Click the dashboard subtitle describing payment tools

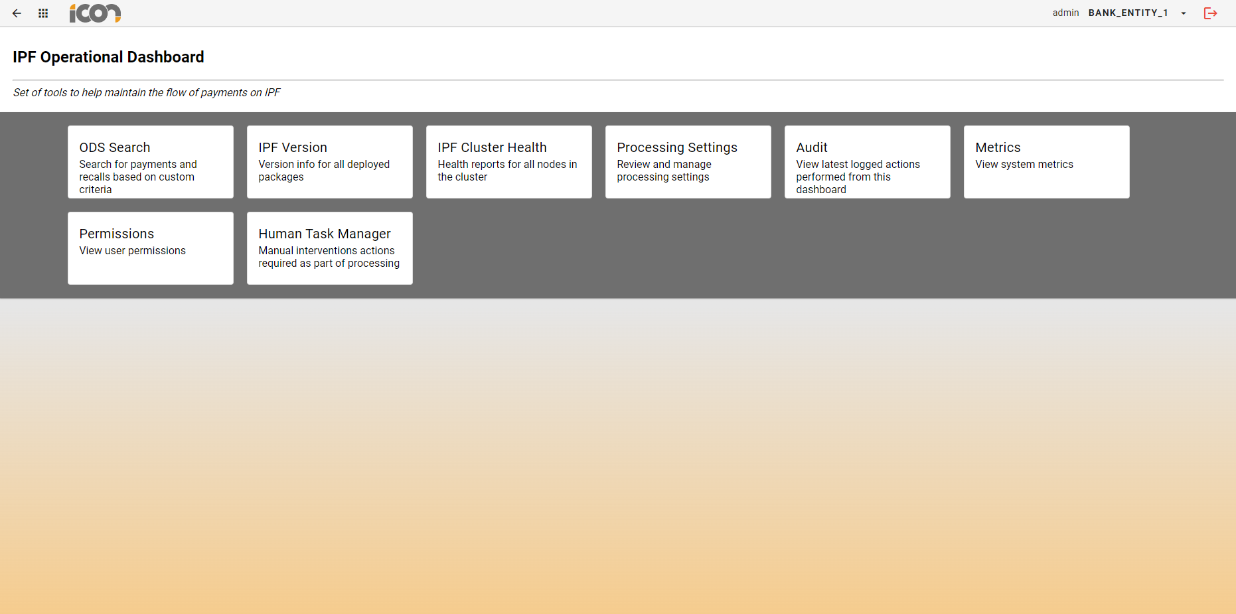tap(147, 92)
